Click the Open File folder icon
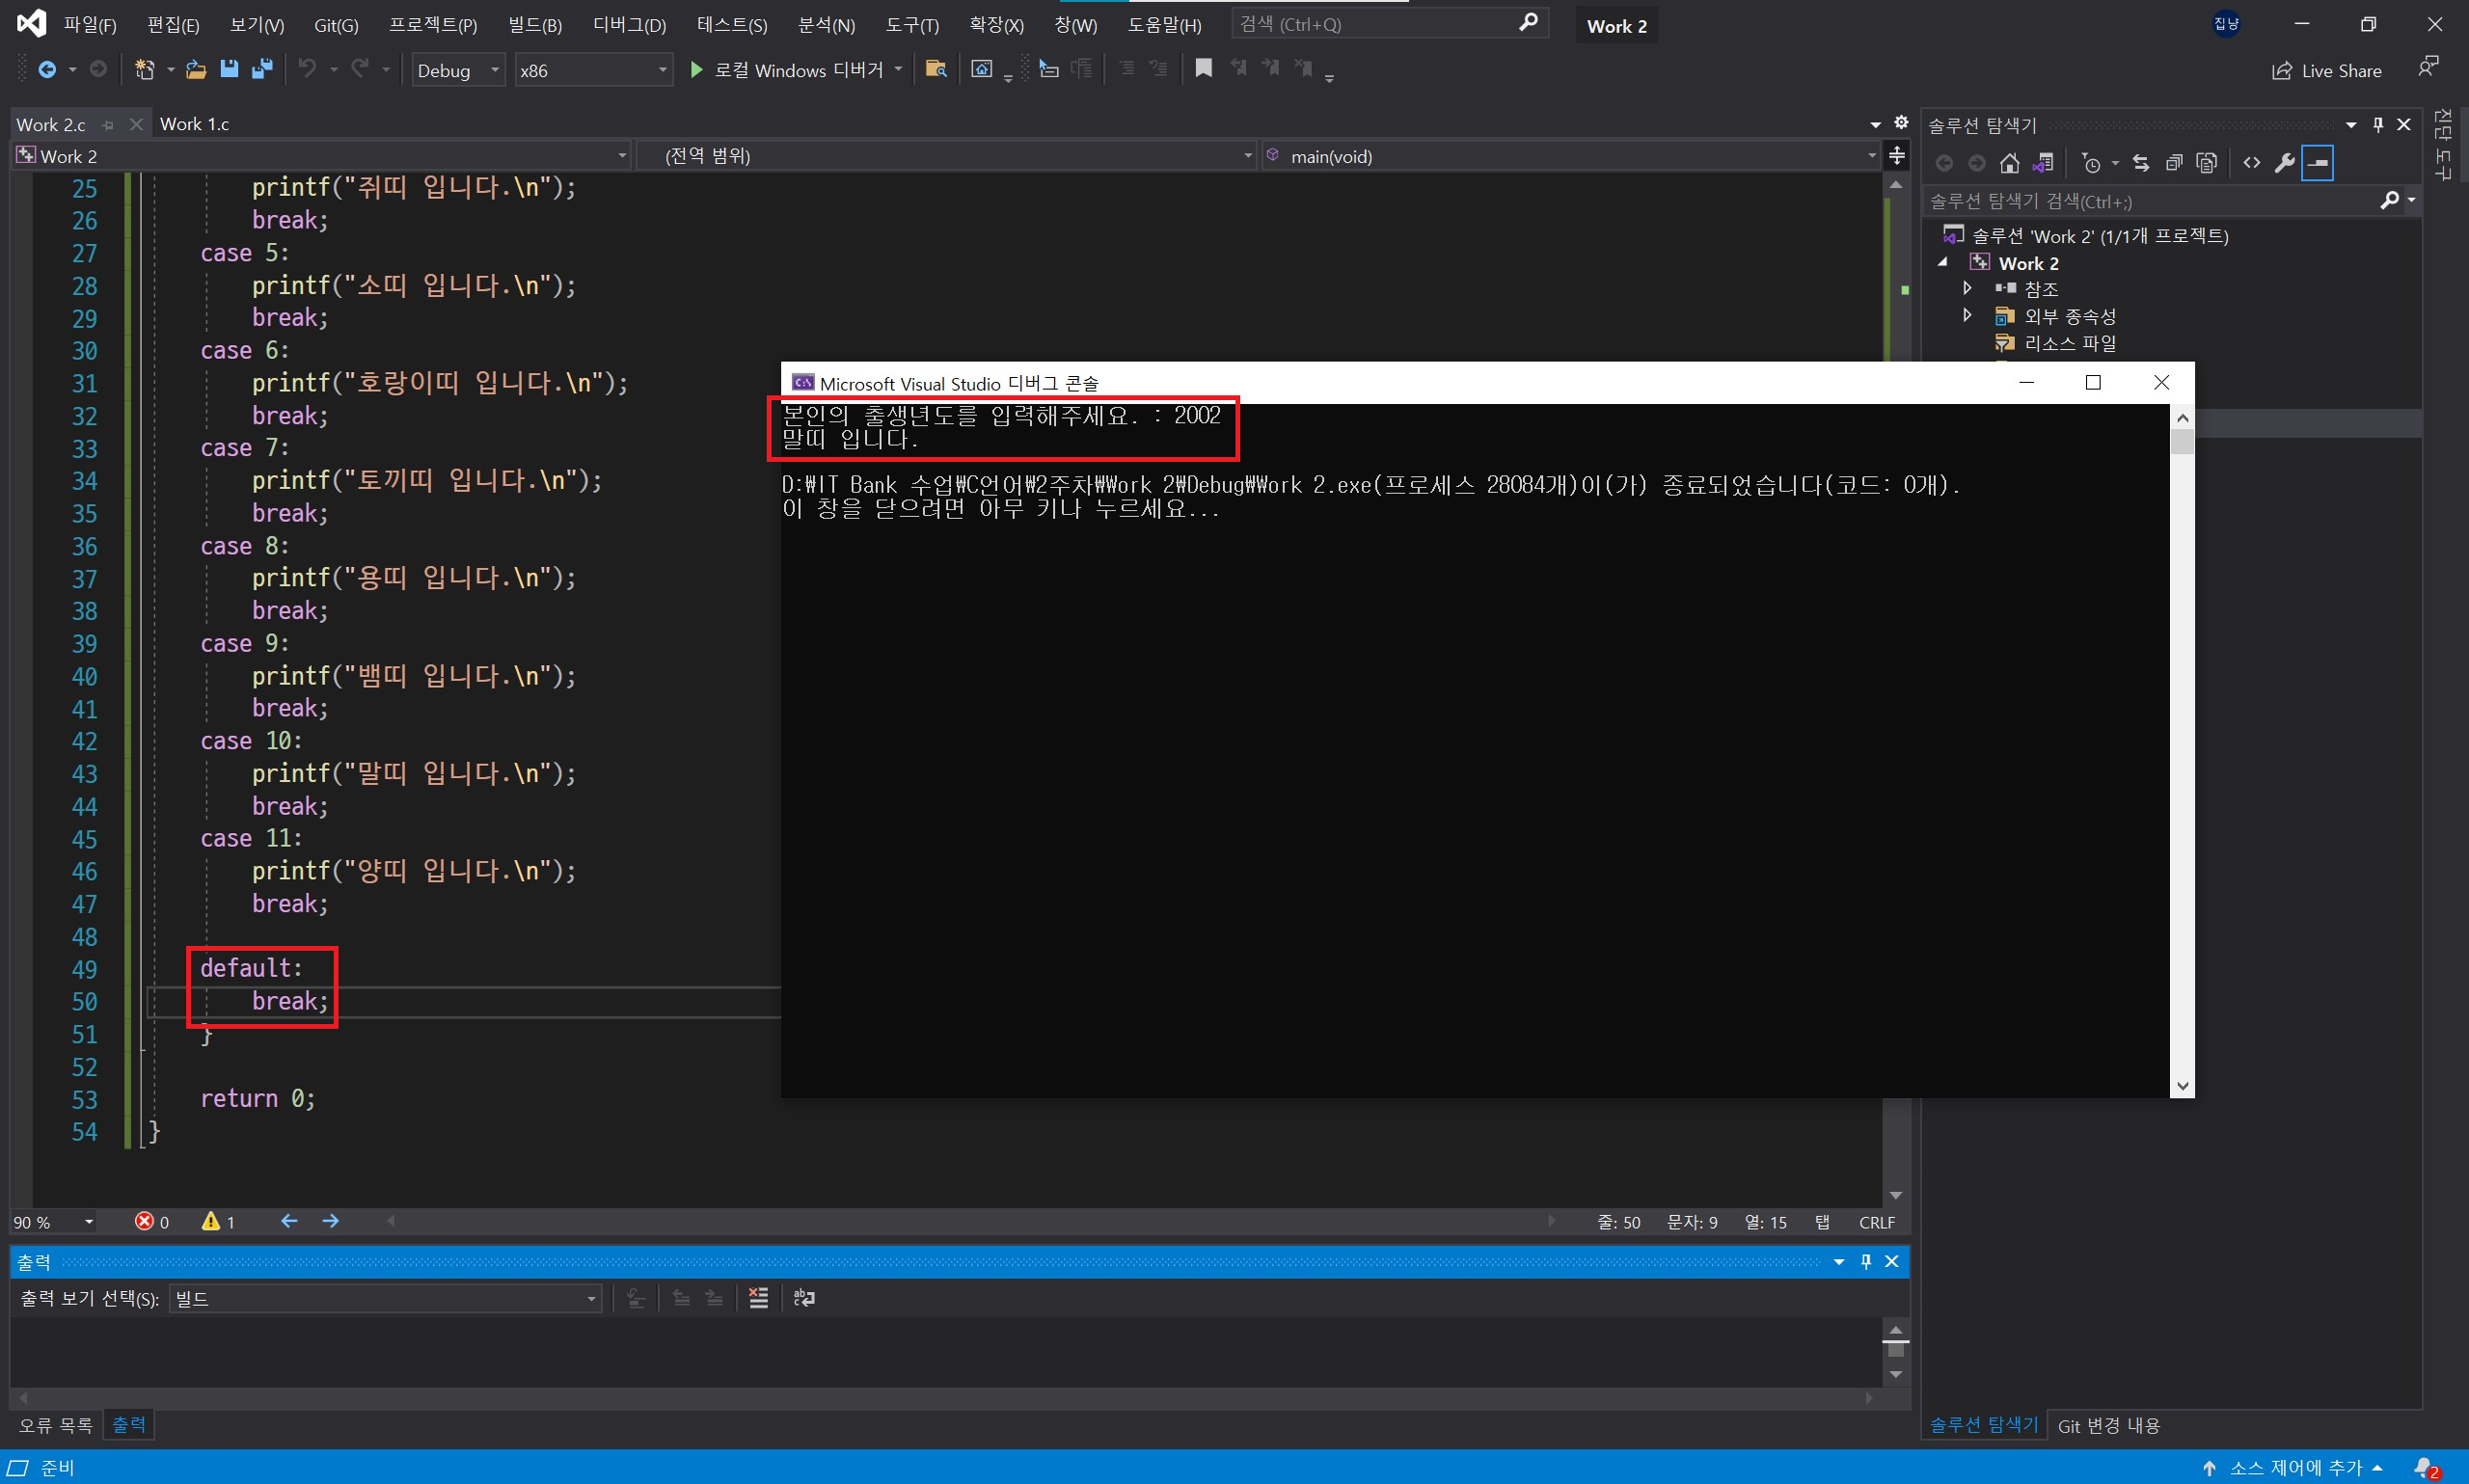The image size is (2469, 1484). click(x=196, y=69)
